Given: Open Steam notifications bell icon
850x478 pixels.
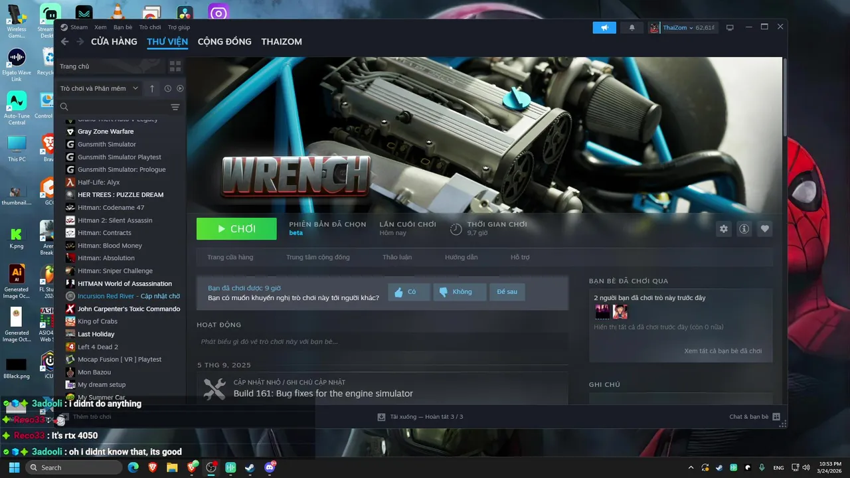Looking at the screenshot, I should [x=632, y=27].
